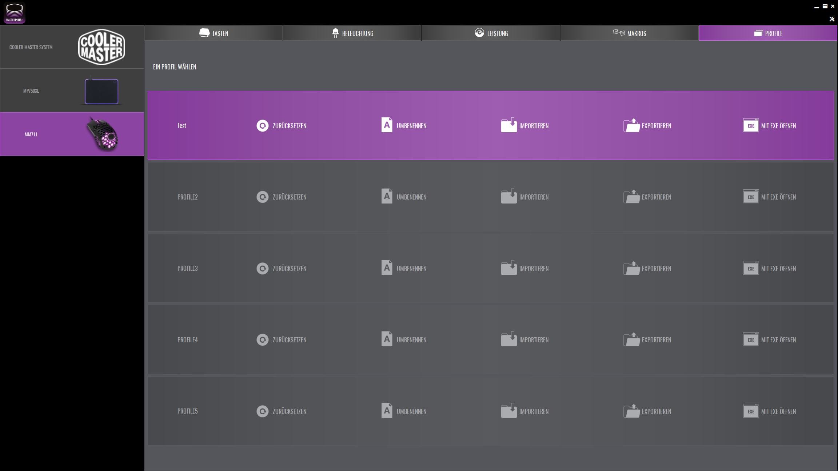The height and width of the screenshot is (471, 838).
Task: Click the MasterPlus+ logo icon
Action: tap(15, 13)
